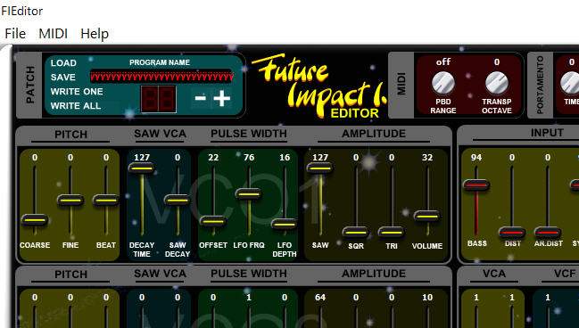Click VCO1 SAW amplitude slider handle
The height and width of the screenshot is (328, 579).
point(320,168)
